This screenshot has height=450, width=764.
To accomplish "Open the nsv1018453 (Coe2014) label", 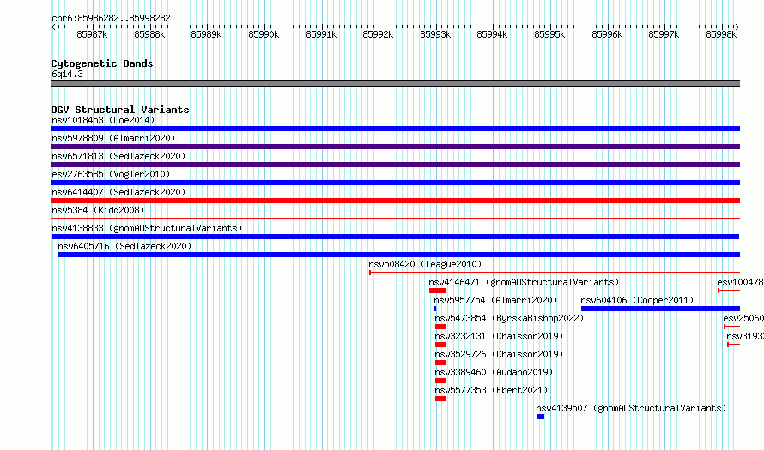I will coord(103,120).
